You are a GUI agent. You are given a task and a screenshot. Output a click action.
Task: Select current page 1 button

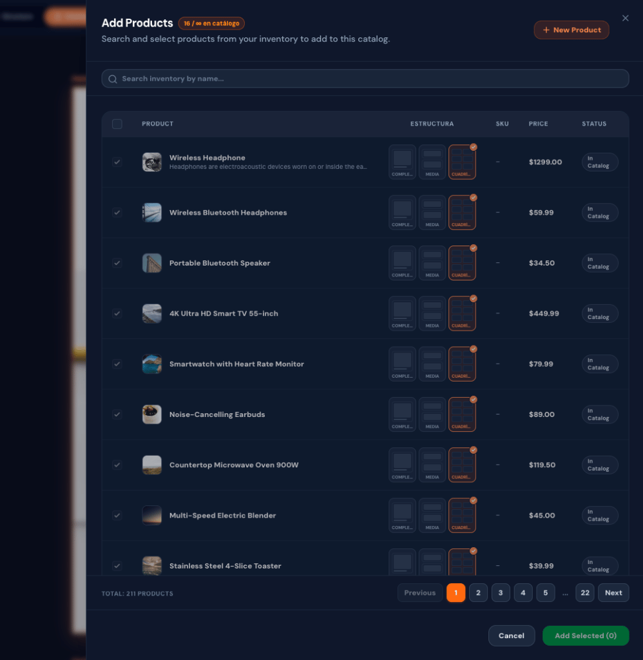[456, 593]
